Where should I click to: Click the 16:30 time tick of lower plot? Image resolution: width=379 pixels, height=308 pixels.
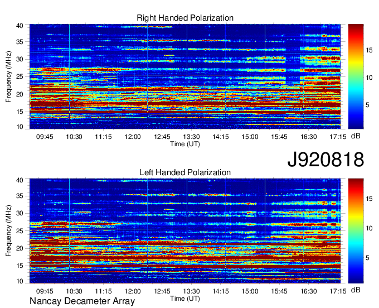click(309, 291)
